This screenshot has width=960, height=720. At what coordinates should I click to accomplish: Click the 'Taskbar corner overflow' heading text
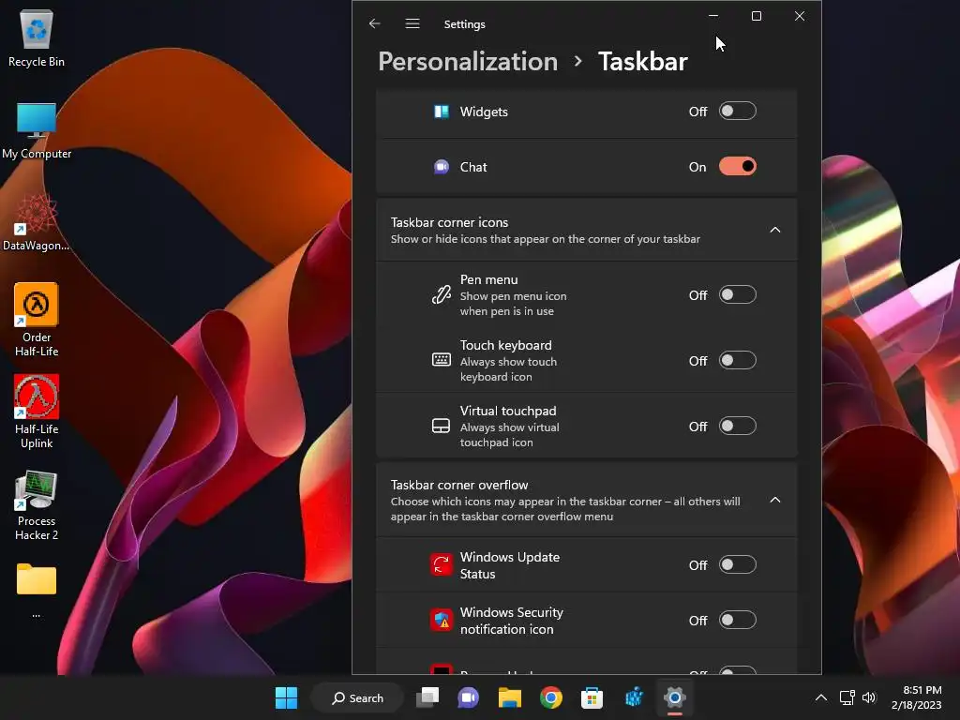pos(459,485)
